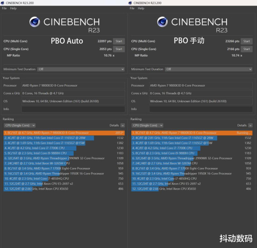Open Help menu in right Cinebench window
The image size is (257, 248).
coord(141,8)
